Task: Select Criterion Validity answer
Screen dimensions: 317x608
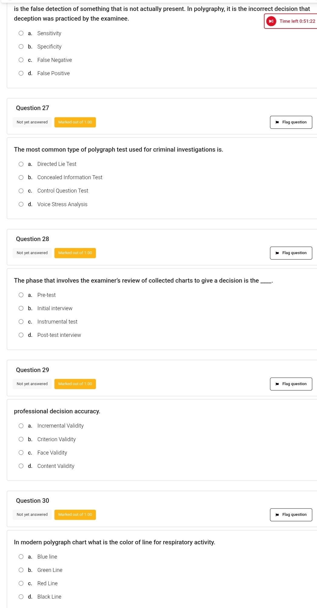Action: point(21,439)
